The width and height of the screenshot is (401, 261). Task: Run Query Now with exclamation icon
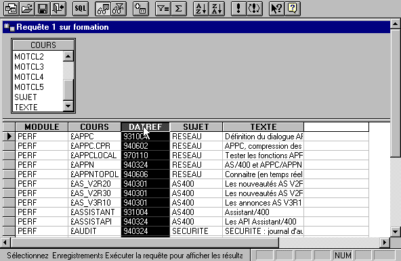238,9
